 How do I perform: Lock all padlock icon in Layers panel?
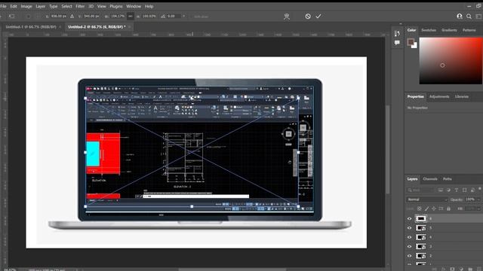point(448,209)
